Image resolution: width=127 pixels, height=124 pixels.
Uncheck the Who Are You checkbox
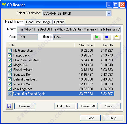click(10, 84)
